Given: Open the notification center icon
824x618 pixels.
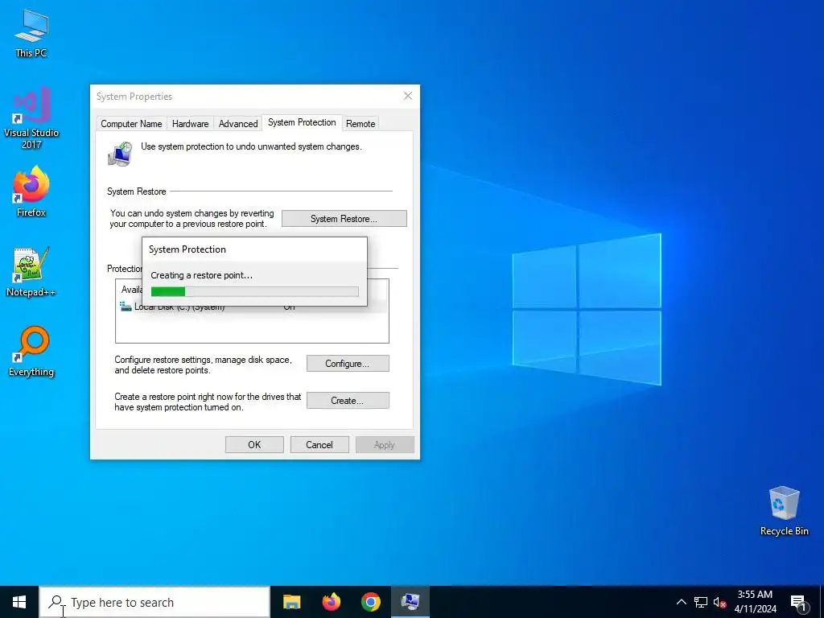Looking at the screenshot, I should (x=798, y=602).
